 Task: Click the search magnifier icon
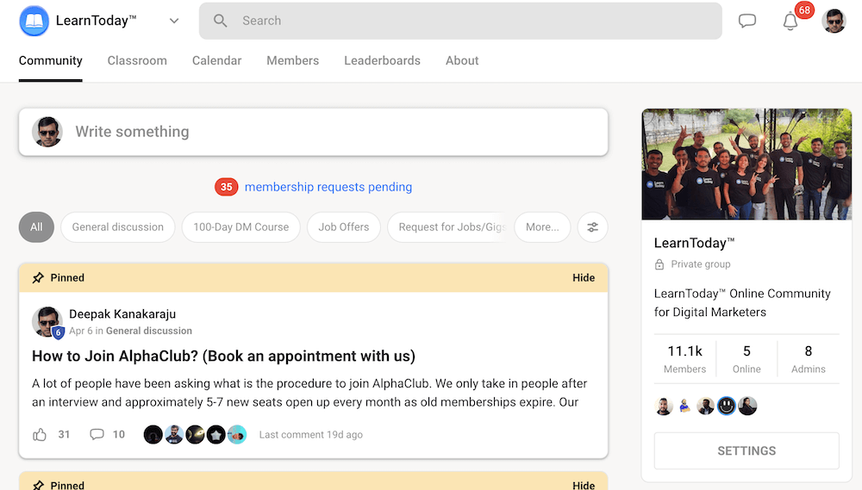pos(221,21)
